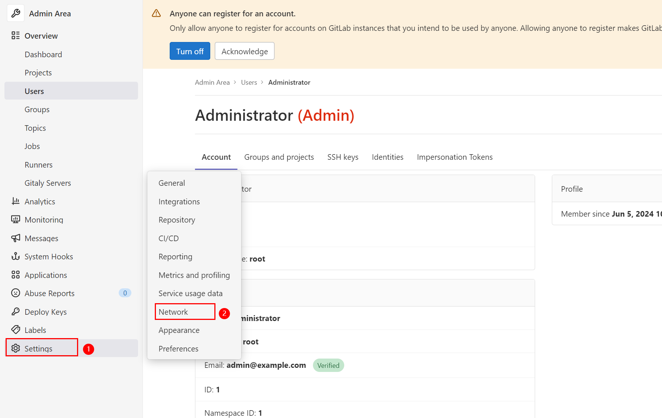Click the Verified email badge
Viewport: 662px width, 418px height.
[x=328, y=365]
